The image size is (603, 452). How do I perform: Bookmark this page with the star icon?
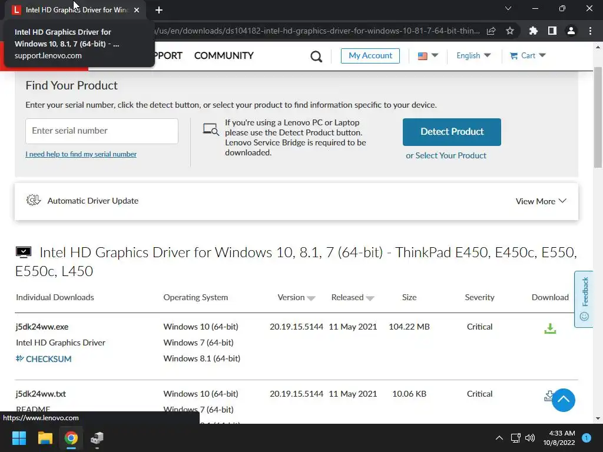[x=510, y=31]
